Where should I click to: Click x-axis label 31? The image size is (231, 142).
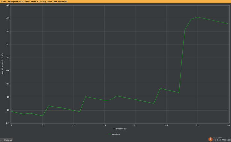click(x=197, y=125)
